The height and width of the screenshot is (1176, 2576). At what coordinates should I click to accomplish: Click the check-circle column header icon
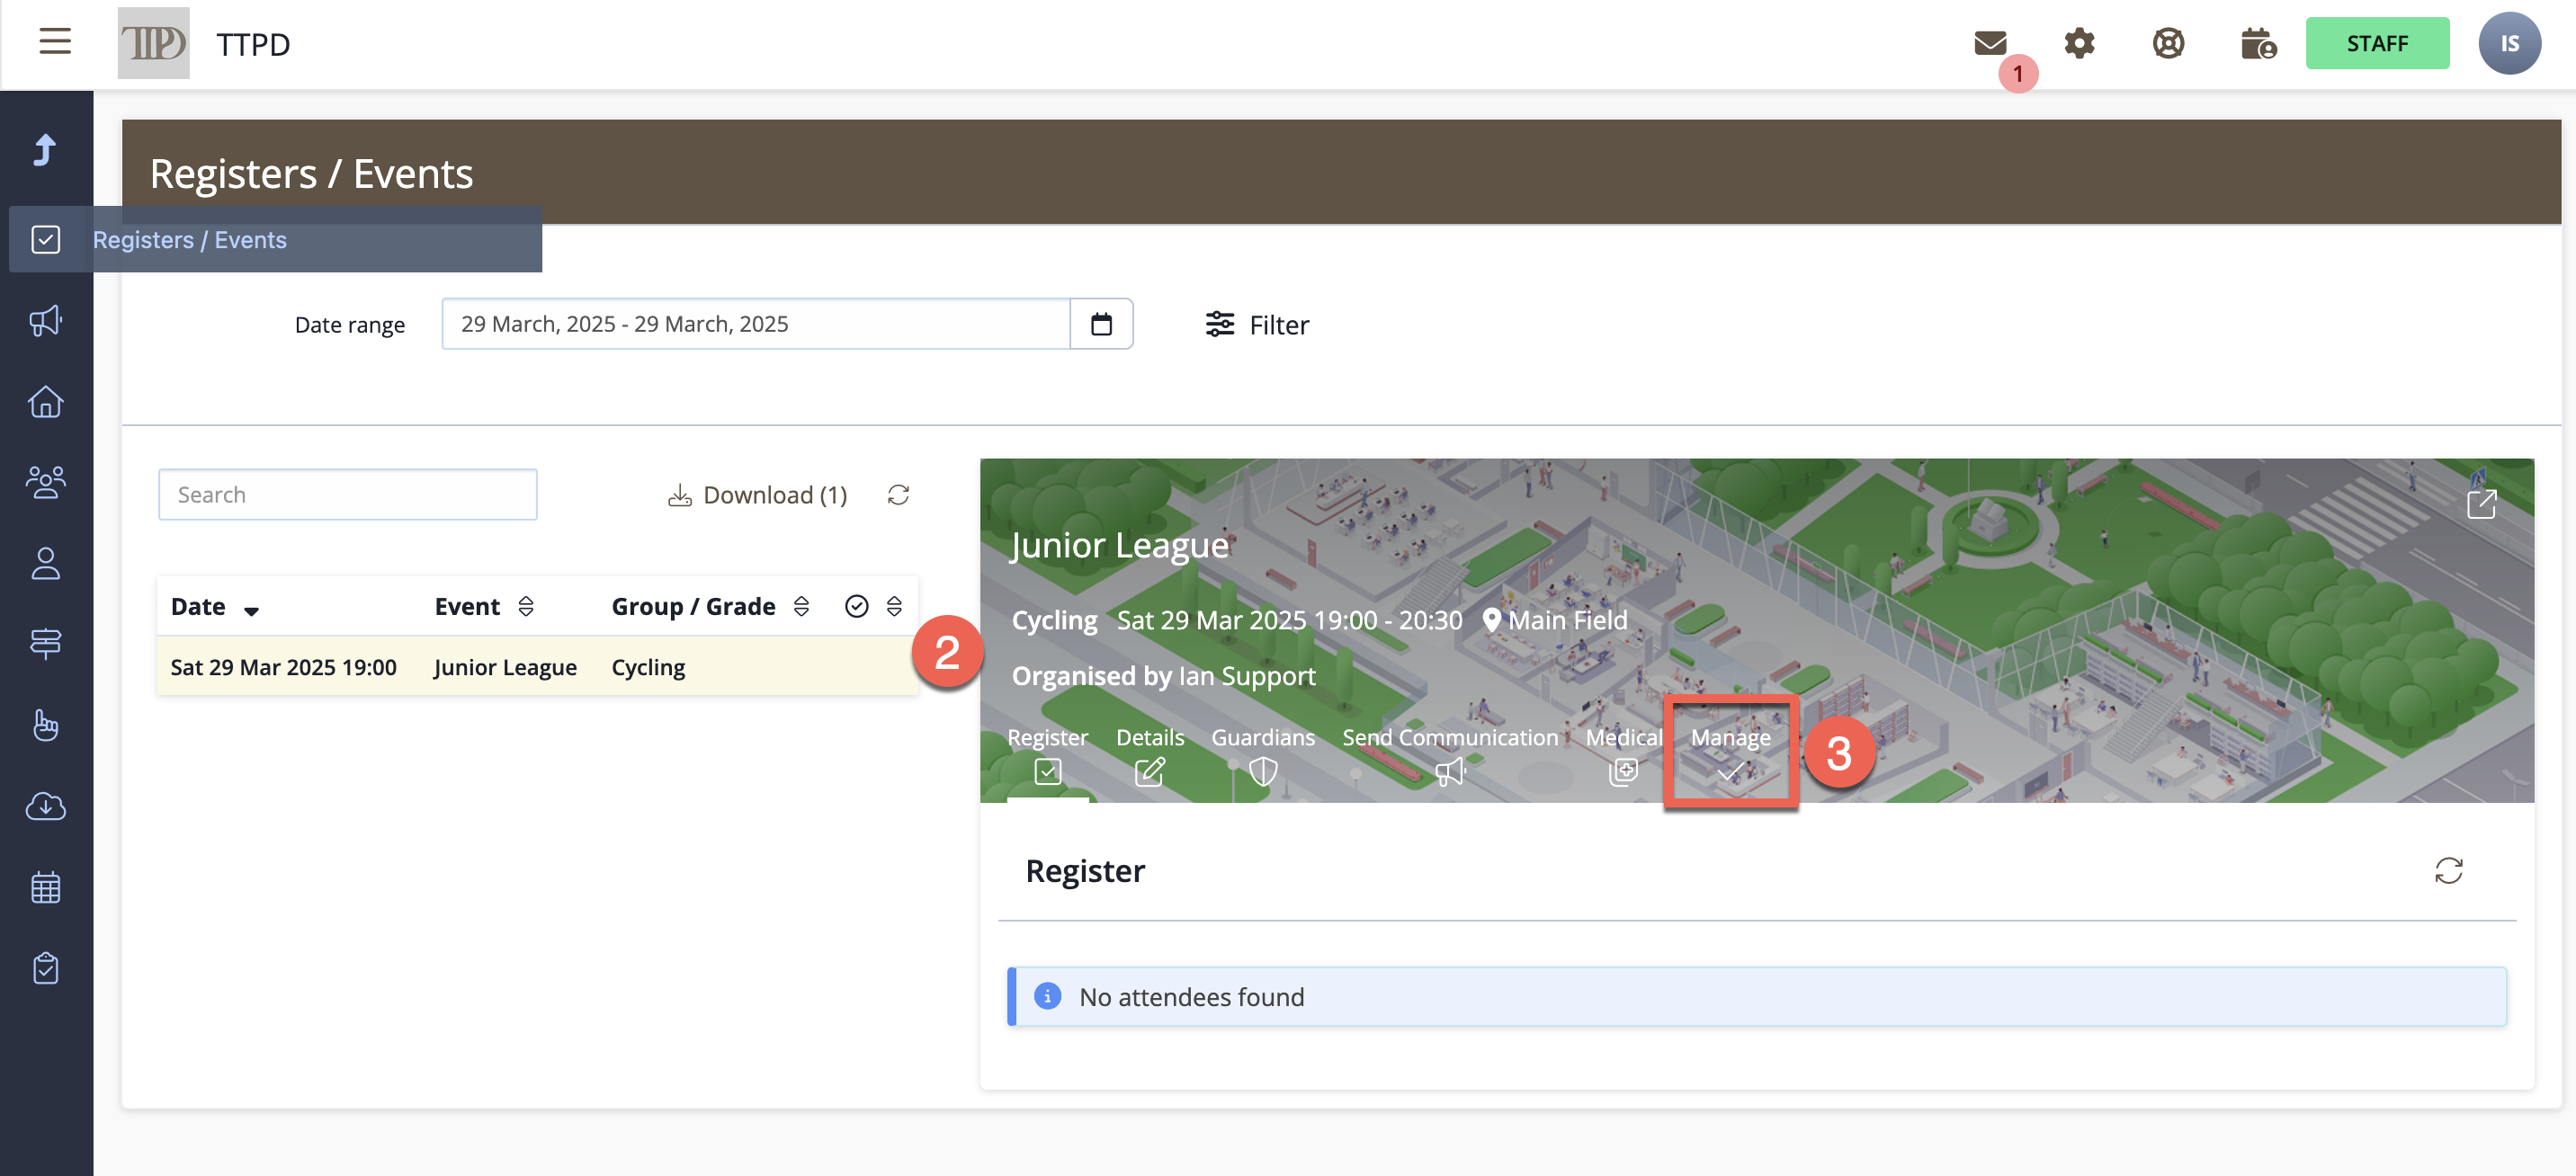click(856, 606)
